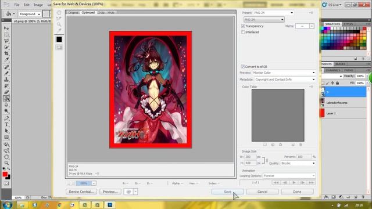Select the Quick Selection tool

pyautogui.click(x=6, y=47)
